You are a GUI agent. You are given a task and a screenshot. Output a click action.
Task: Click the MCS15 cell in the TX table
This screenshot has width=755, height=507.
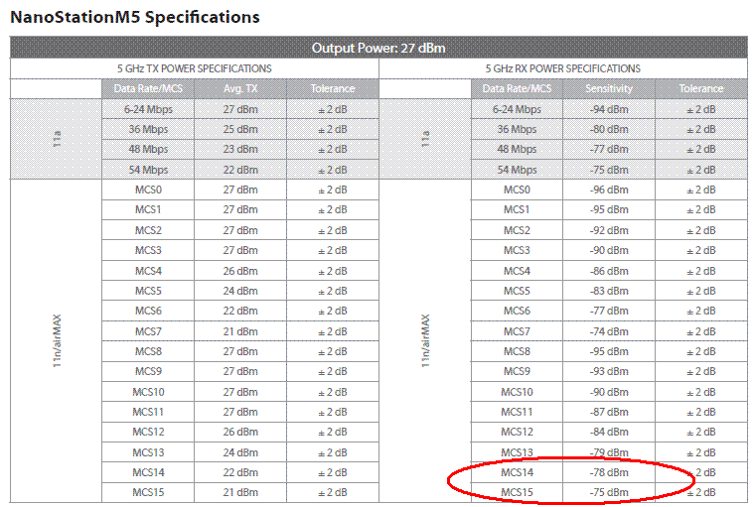147,493
